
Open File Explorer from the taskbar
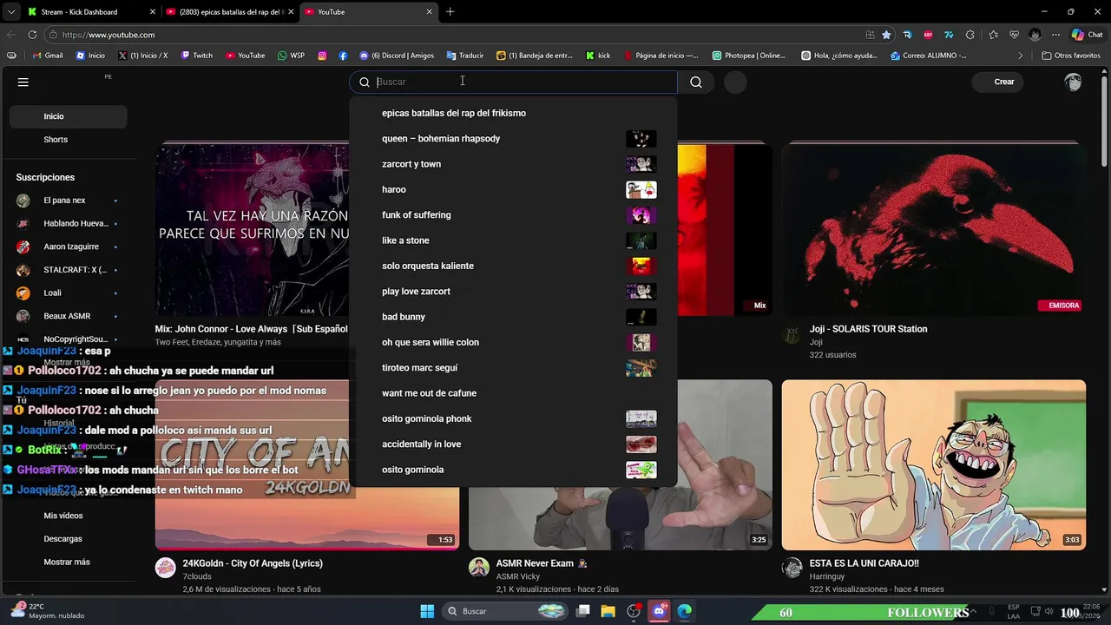tap(608, 611)
